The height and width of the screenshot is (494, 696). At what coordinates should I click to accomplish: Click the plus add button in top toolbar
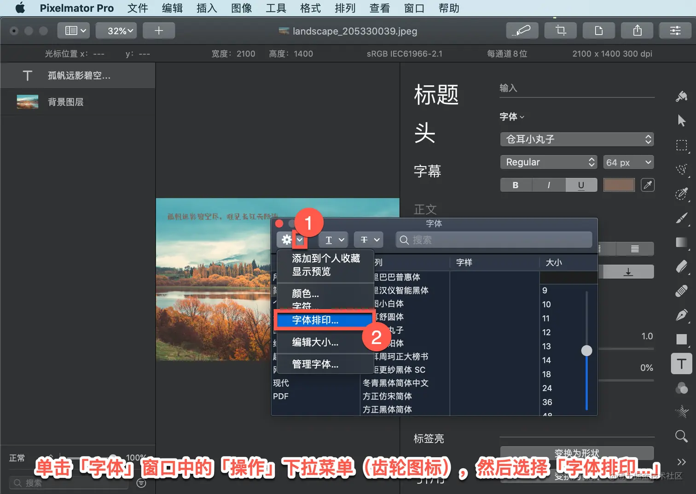[x=159, y=31]
